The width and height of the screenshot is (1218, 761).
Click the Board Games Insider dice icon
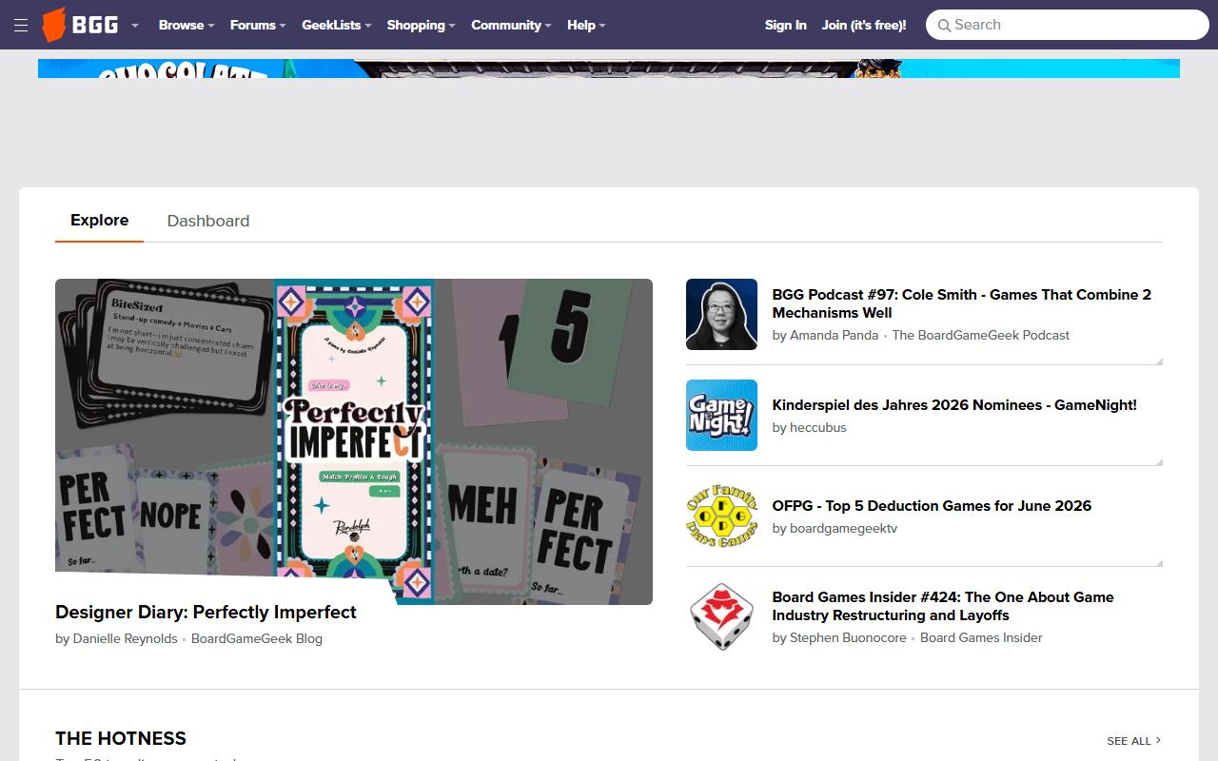pyautogui.click(x=721, y=617)
